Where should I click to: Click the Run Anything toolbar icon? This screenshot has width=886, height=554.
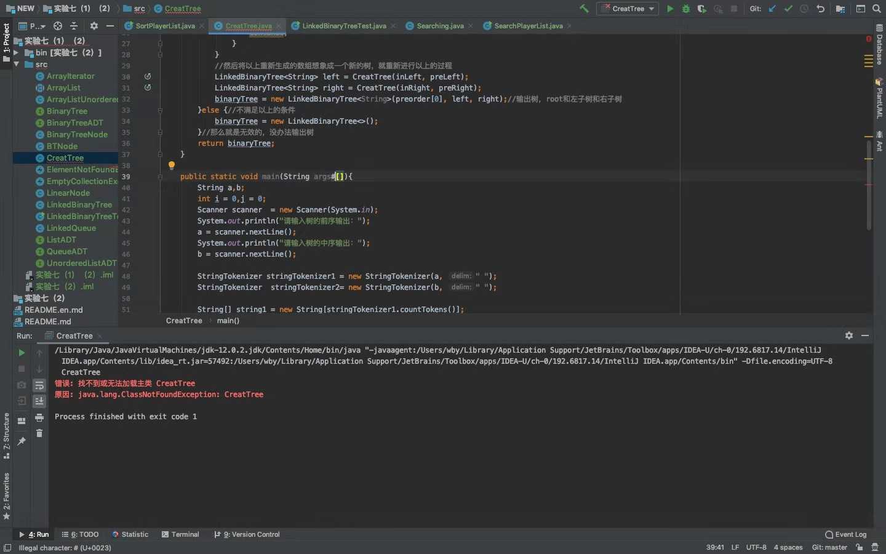[861, 9]
